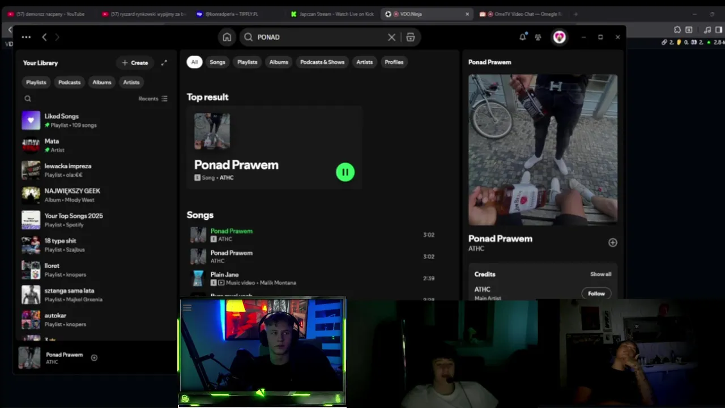This screenshot has width=725, height=408.
Task: Open 18 type shit playlist
Action: click(95, 245)
